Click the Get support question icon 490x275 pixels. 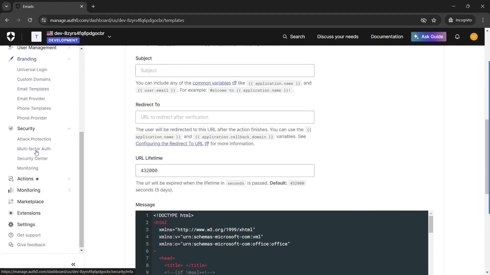point(11,235)
